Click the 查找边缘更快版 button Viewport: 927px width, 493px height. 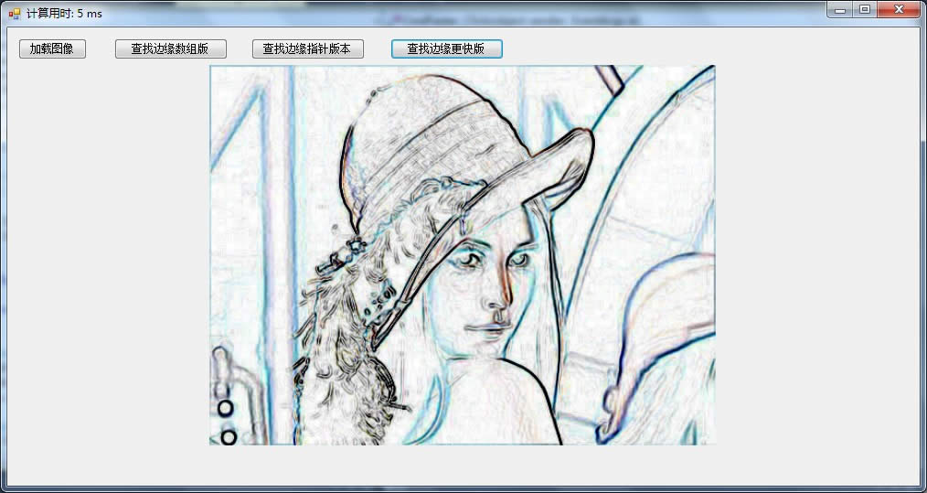[x=446, y=49]
